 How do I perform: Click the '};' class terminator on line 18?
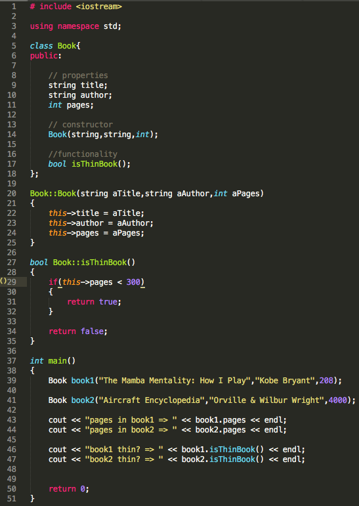[34, 174]
